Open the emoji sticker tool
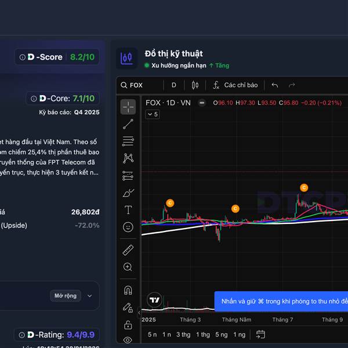This screenshot has height=348, width=348. pos(128,227)
